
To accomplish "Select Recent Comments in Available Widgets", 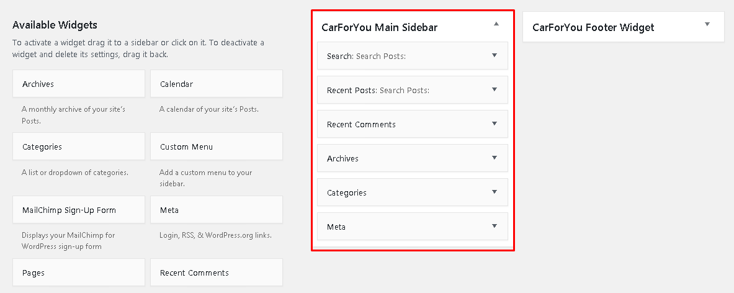I will pyautogui.click(x=217, y=273).
